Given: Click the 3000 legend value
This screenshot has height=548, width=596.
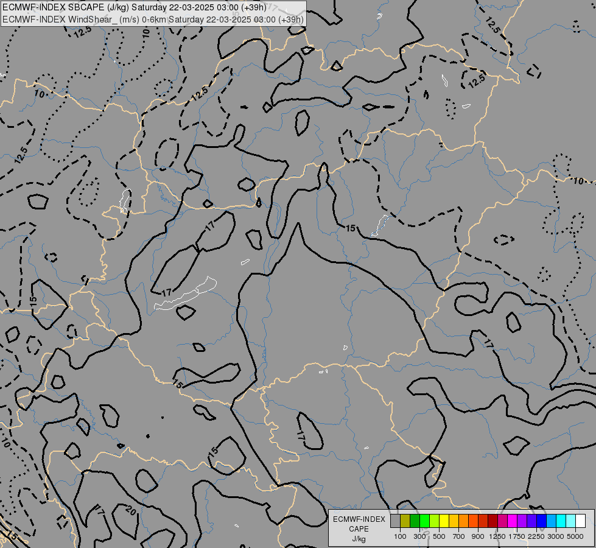Looking at the screenshot, I should [x=556, y=536].
